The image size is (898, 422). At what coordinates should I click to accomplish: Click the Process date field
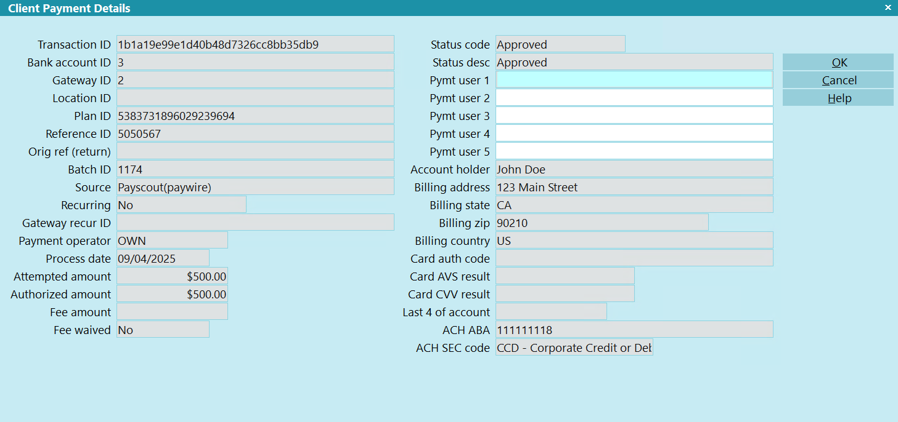pyautogui.click(x=163, y=258)
